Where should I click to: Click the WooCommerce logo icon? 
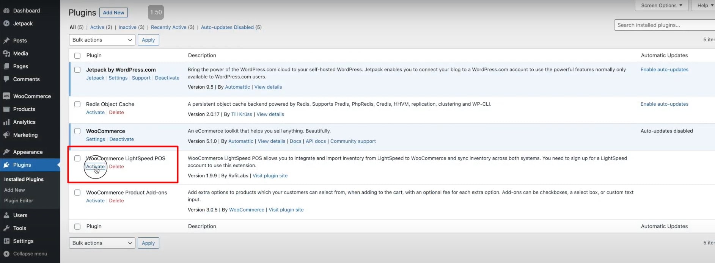(6, 96)
